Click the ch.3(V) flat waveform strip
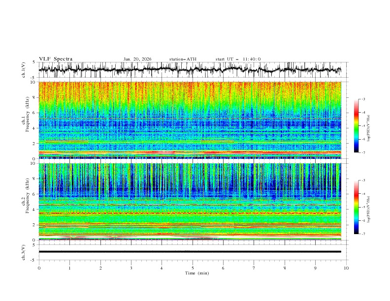This screenshot has width=390, height=301. (190, 252)
